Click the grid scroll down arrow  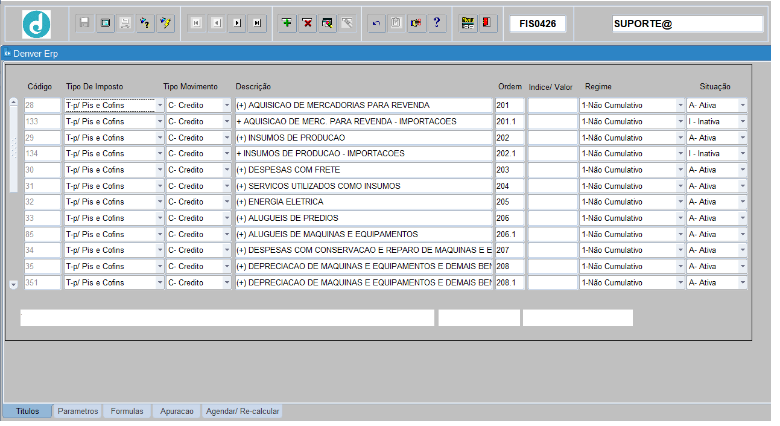click(14, 284)
